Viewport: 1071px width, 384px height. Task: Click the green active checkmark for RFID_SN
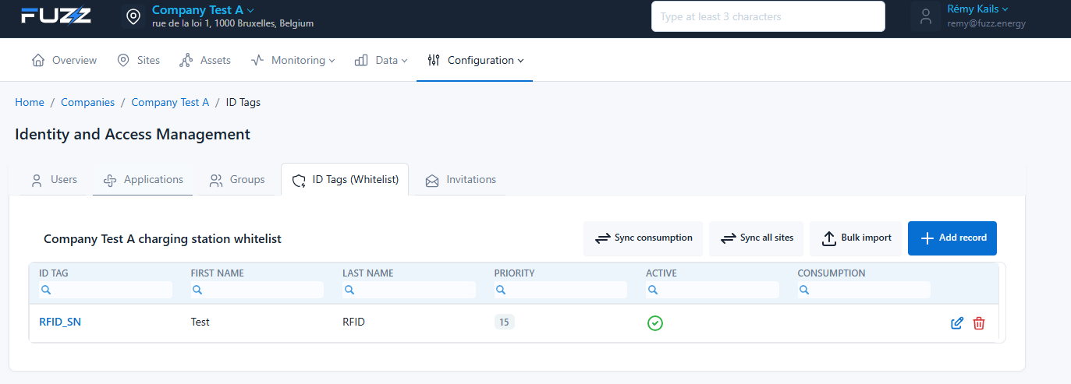(x=655, y=323)
